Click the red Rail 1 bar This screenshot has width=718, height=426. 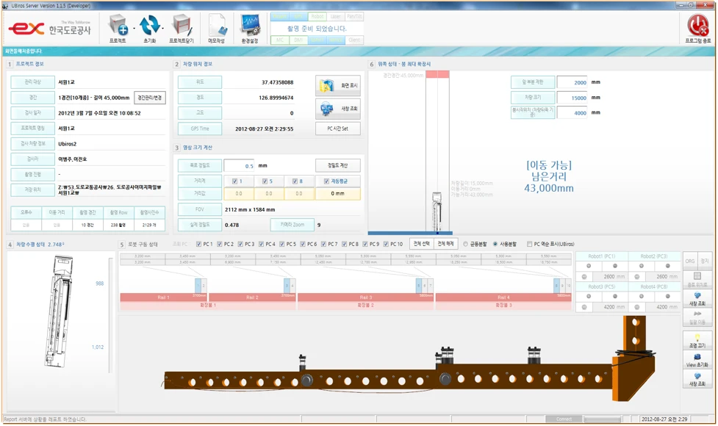click(164, 297)
